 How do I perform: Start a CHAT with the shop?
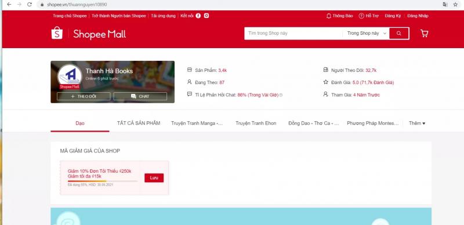pyautogui.click(x=140, y=96)
